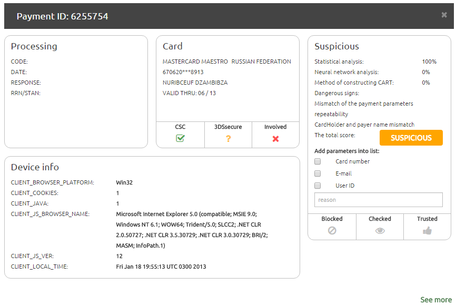Viewport: 456px width, 308px height.
Task: Click the Payment ID title text
Action: coord(62,16)
